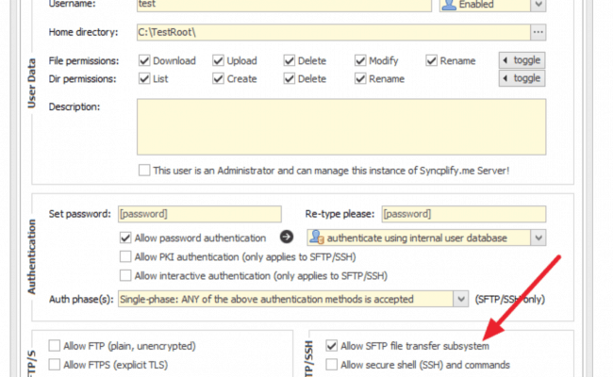This screenshot has height=377, width=613.
Task: Open the Enabled status dropdown
Action: pyautogui.click(x=538, y=5)
